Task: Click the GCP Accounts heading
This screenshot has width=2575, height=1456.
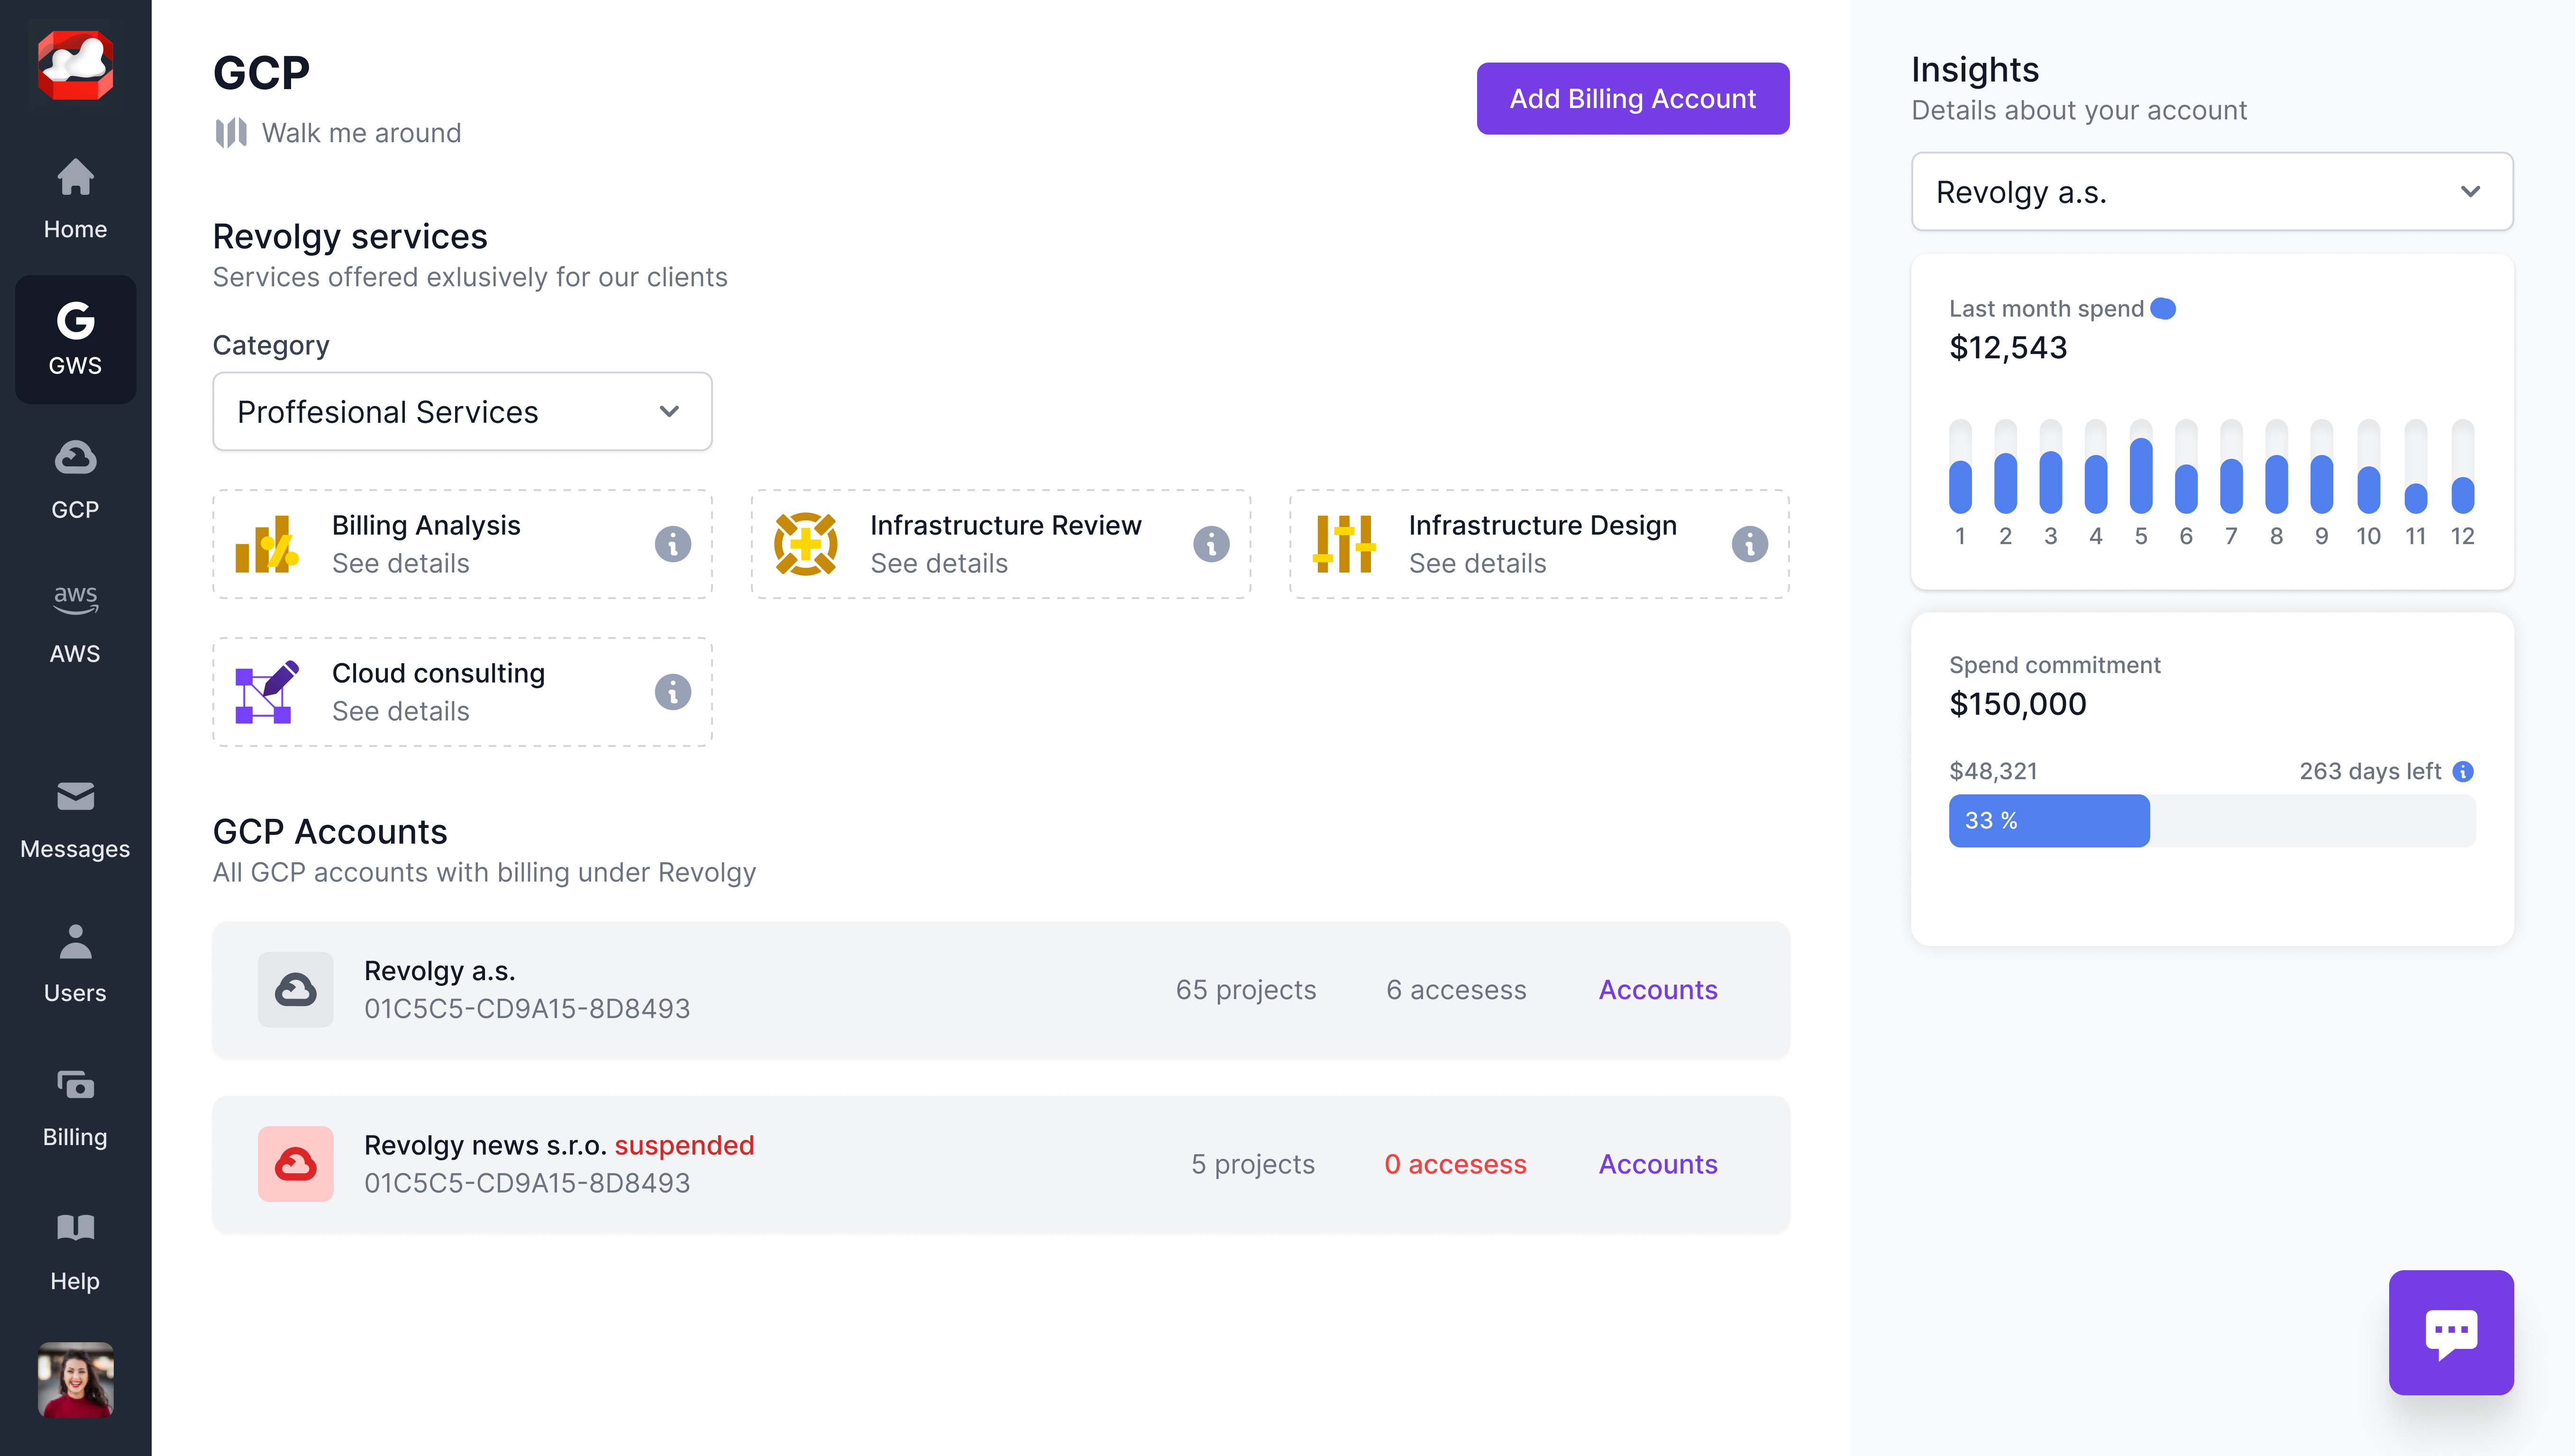Action: tap(330, 832)
